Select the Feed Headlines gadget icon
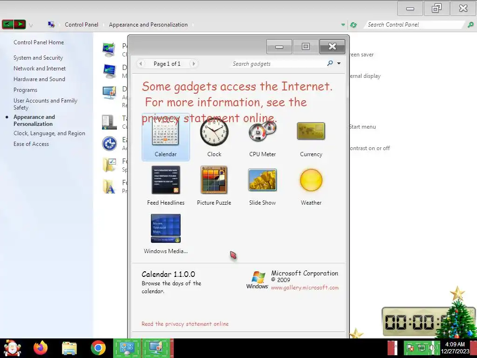 [166, 180]
